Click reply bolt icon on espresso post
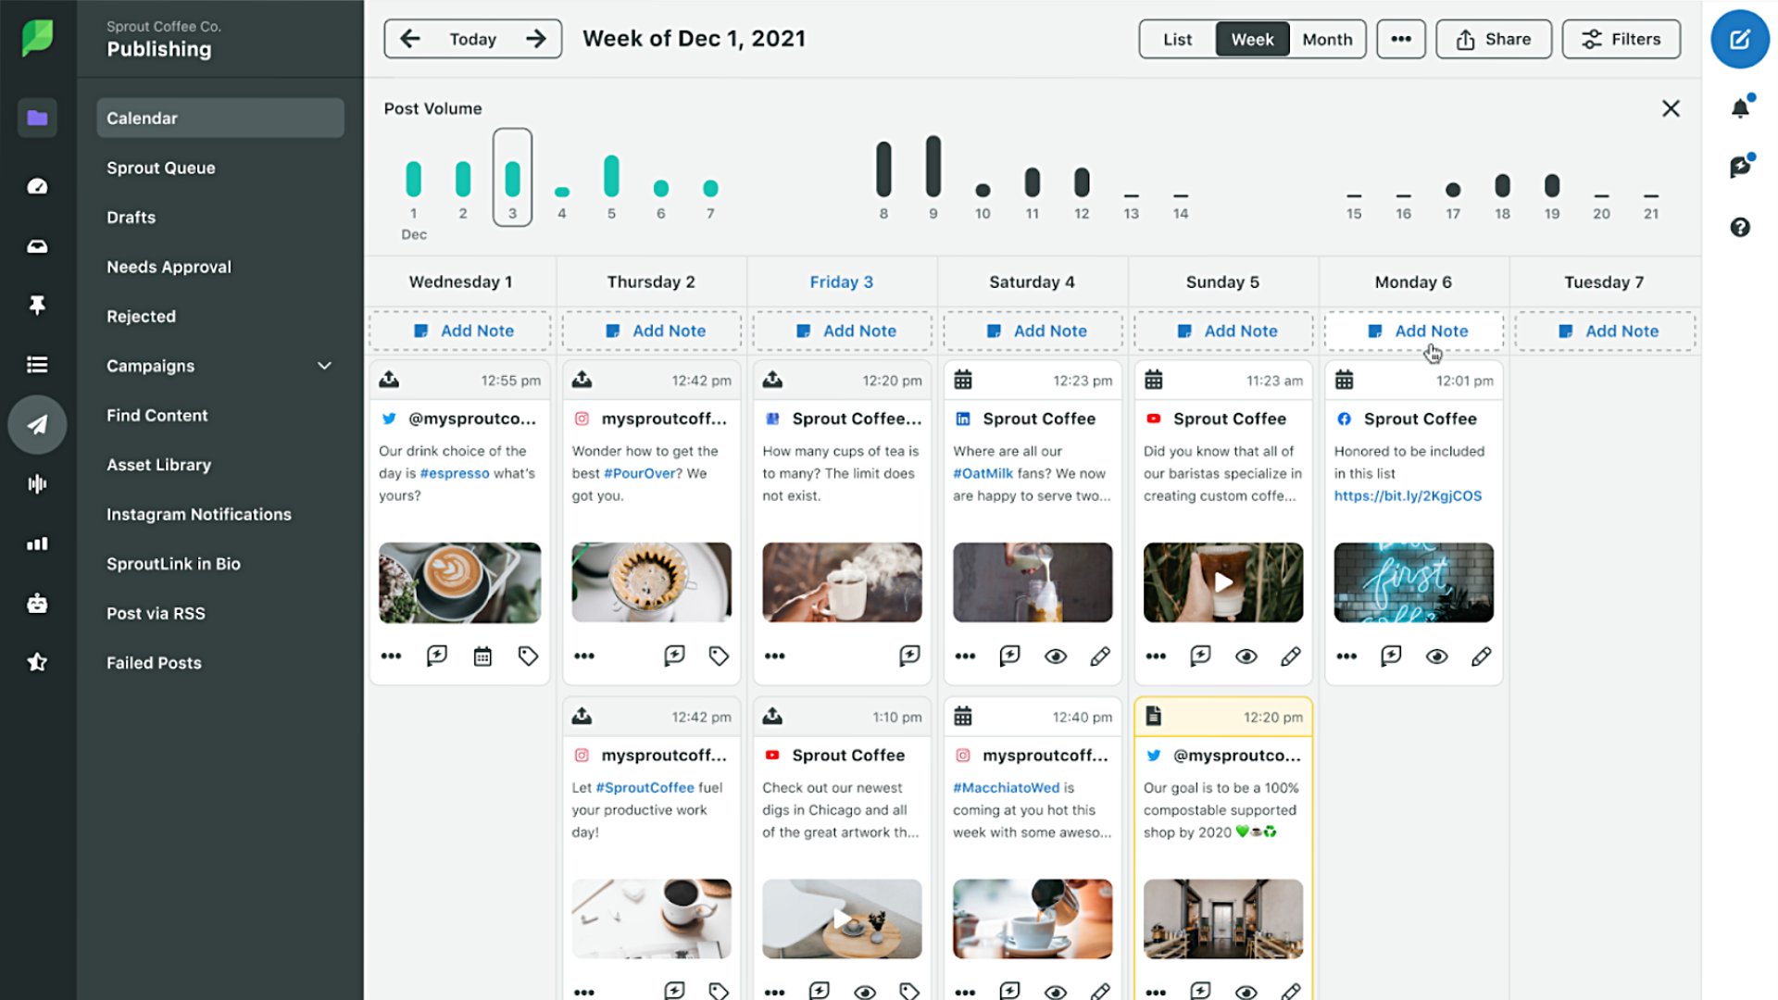The height and width of the screenshot is (1000, 1778). (x=437, y=656)
